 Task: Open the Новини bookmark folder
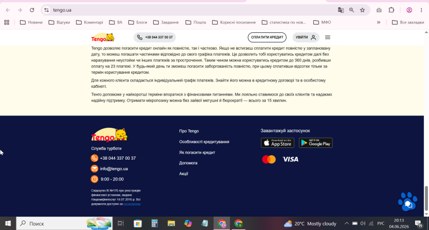[31, 22]
